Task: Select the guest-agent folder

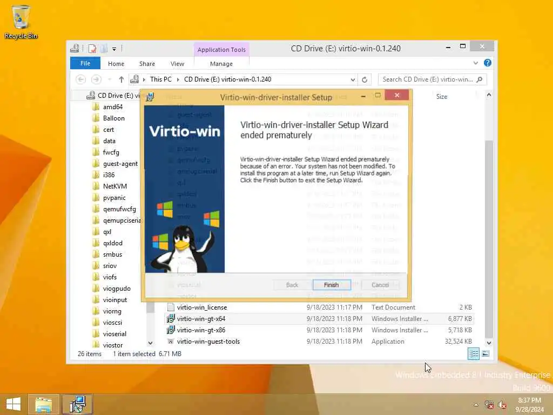Action: pos(120,164)
